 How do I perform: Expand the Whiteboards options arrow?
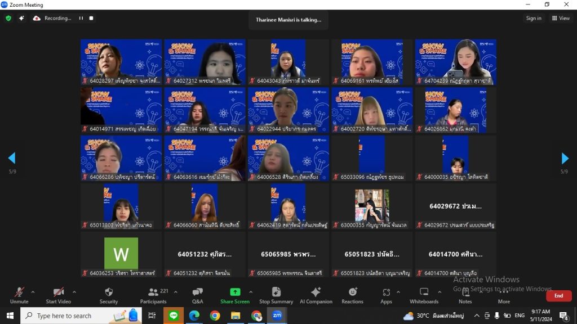click(x=440, y=292)
